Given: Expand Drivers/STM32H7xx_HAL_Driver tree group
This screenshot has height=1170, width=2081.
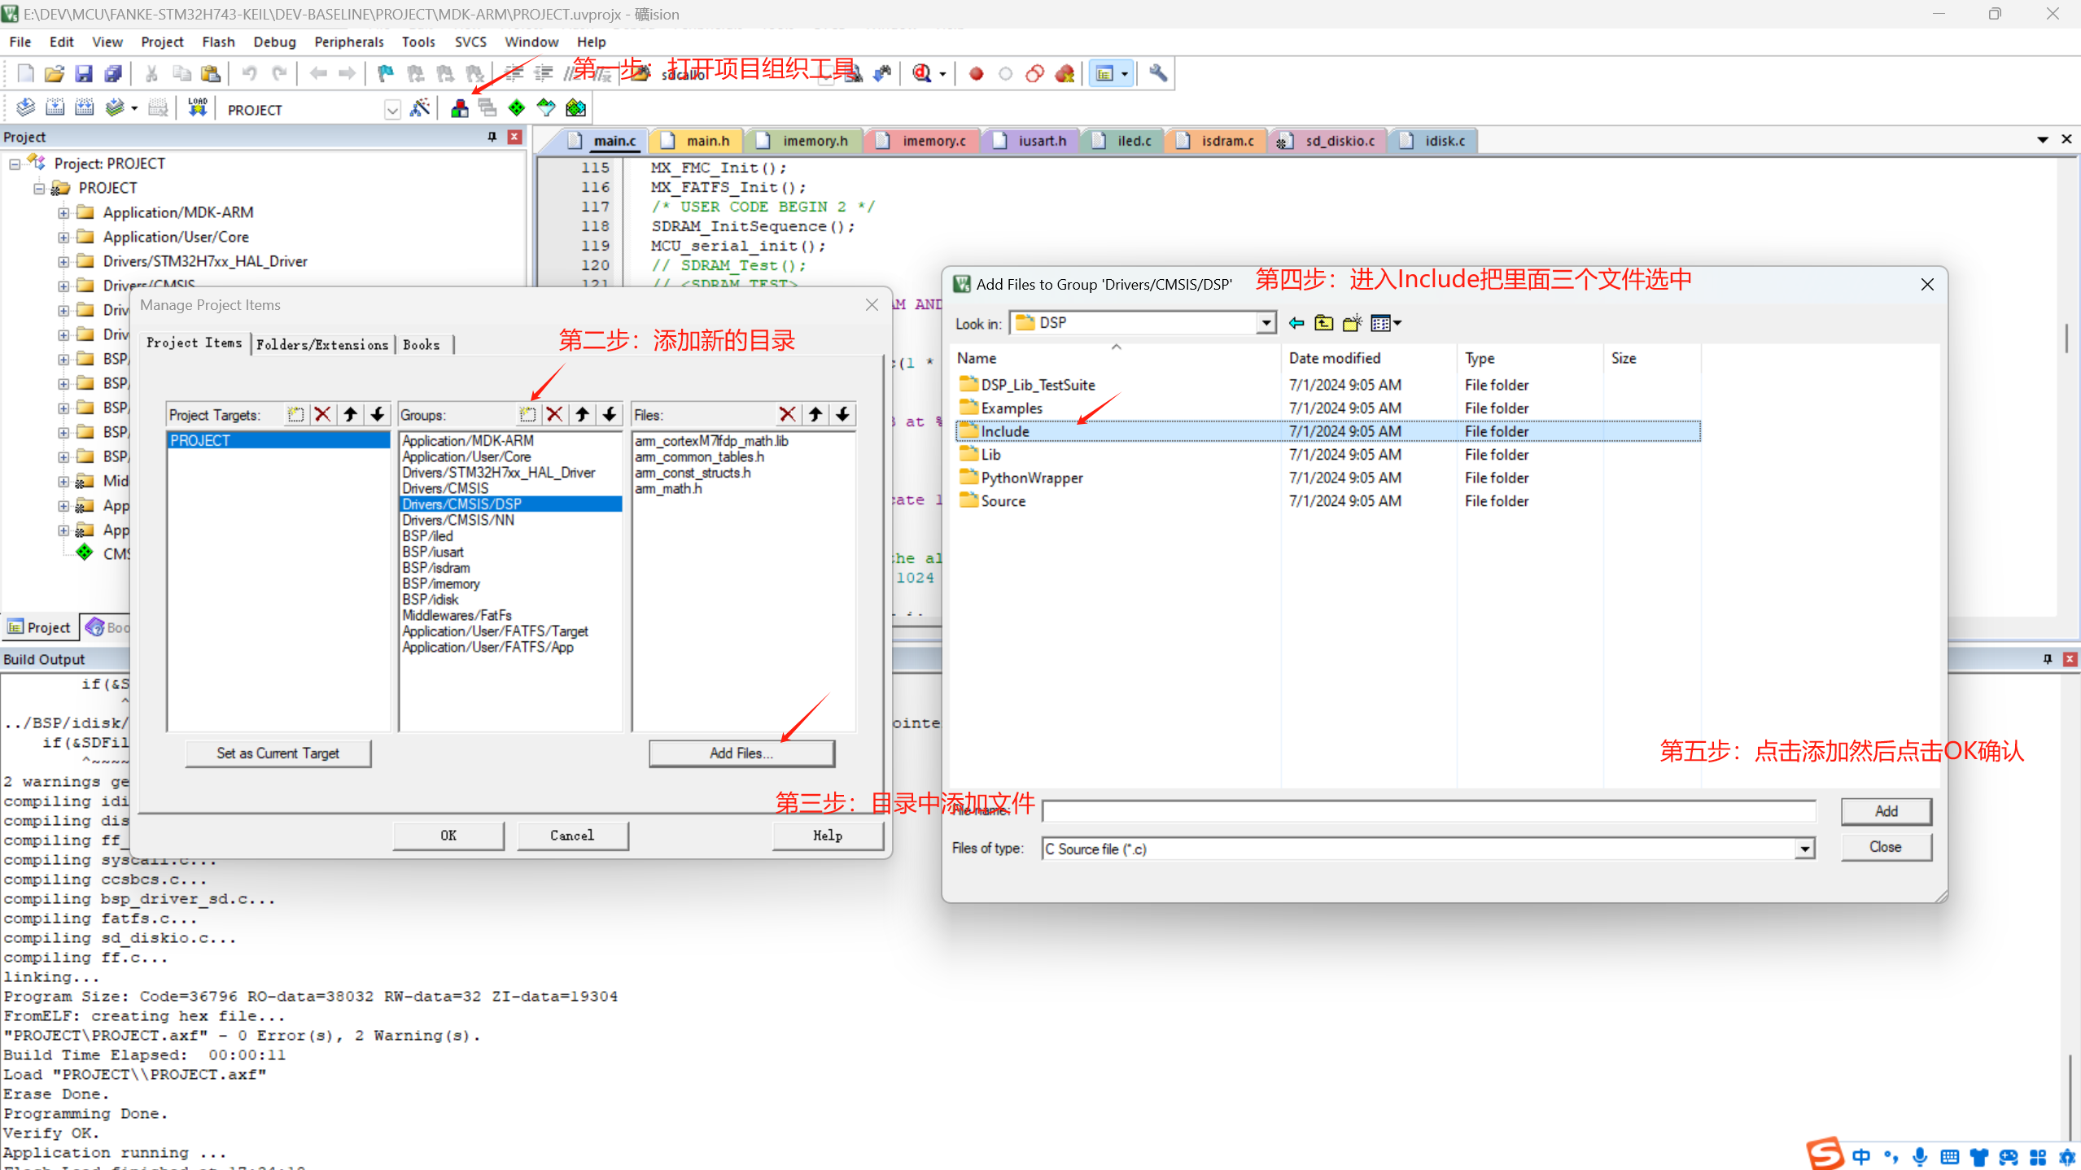Looking at the screenshot, I should click(x=63, y=262).
